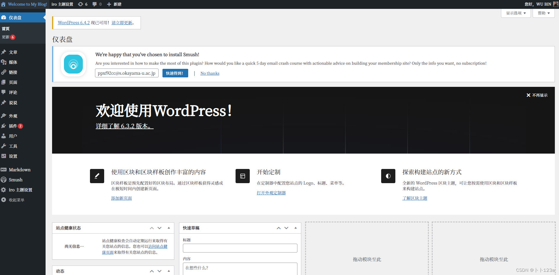The image size is (559, 275).
Task: Click 了解区块主题 link
Action: (415, 198)
